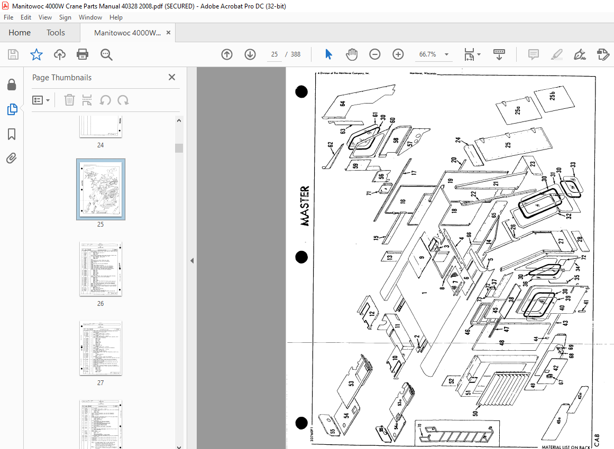Open the File menu

[8, 17]
